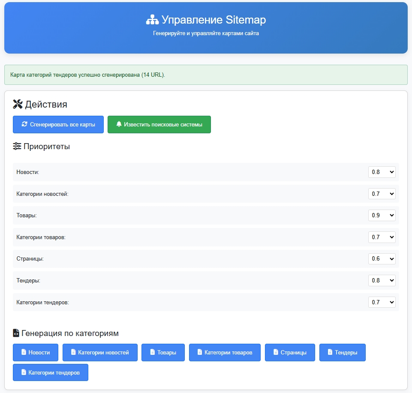
Task: Open the priority dropdown for «Товары»
Action: click(382, 215)
